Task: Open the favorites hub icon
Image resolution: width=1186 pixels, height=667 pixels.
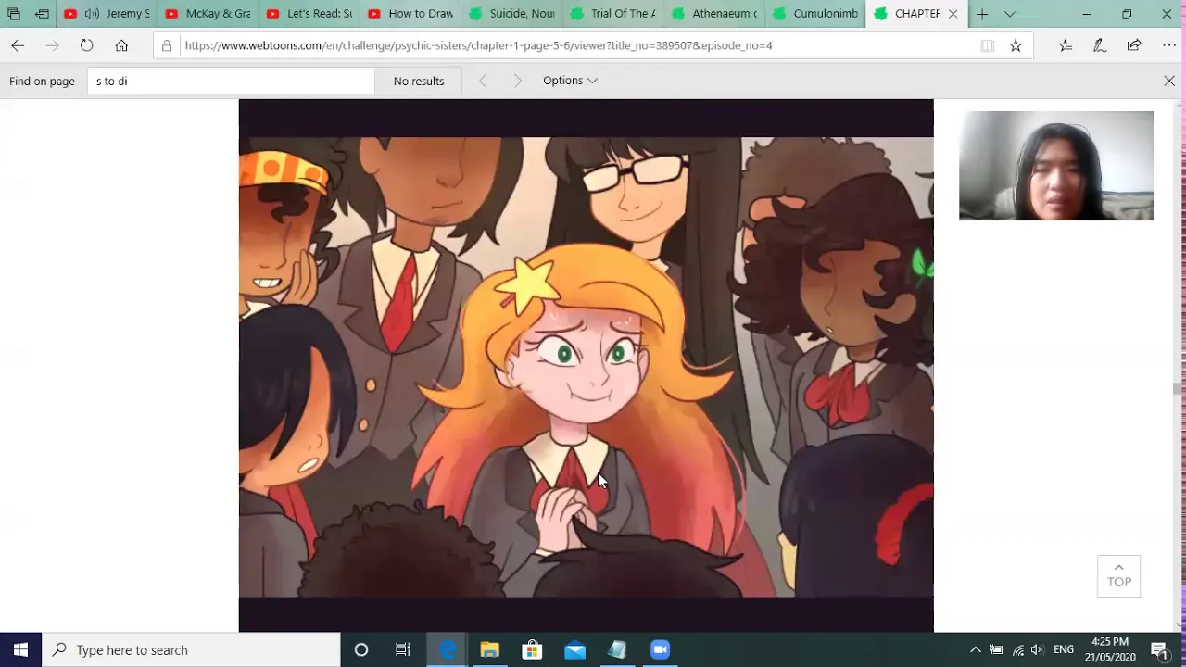Action: (1066, 45)
